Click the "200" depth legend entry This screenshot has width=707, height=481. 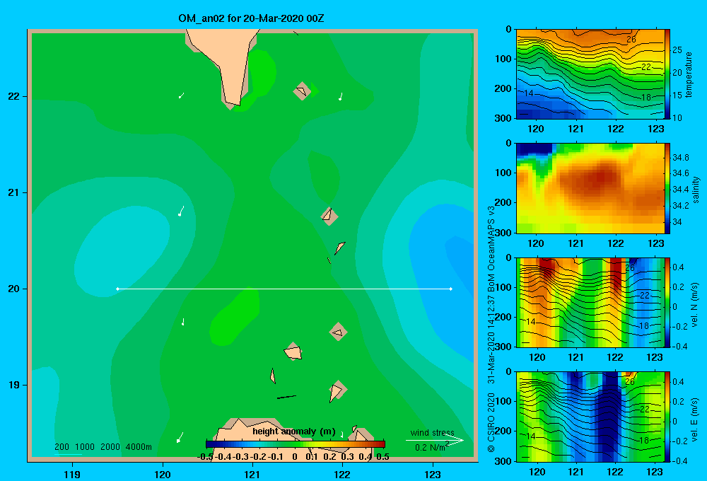click(62, 447)
